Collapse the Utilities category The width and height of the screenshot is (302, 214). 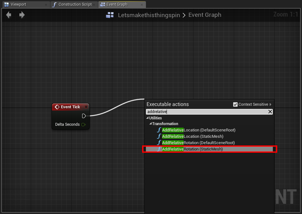click(148, 118)
